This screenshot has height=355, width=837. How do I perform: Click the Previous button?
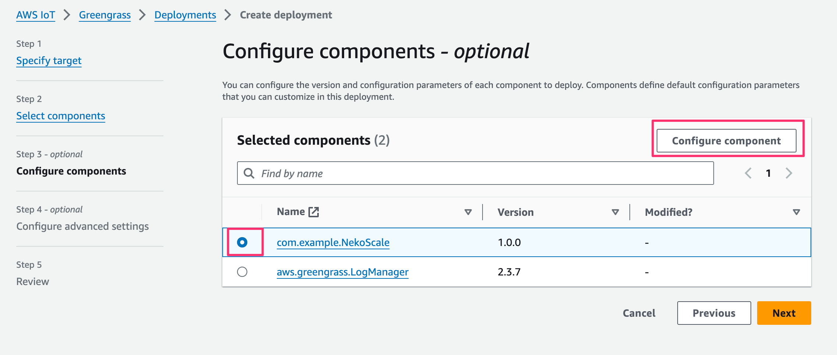714,313
